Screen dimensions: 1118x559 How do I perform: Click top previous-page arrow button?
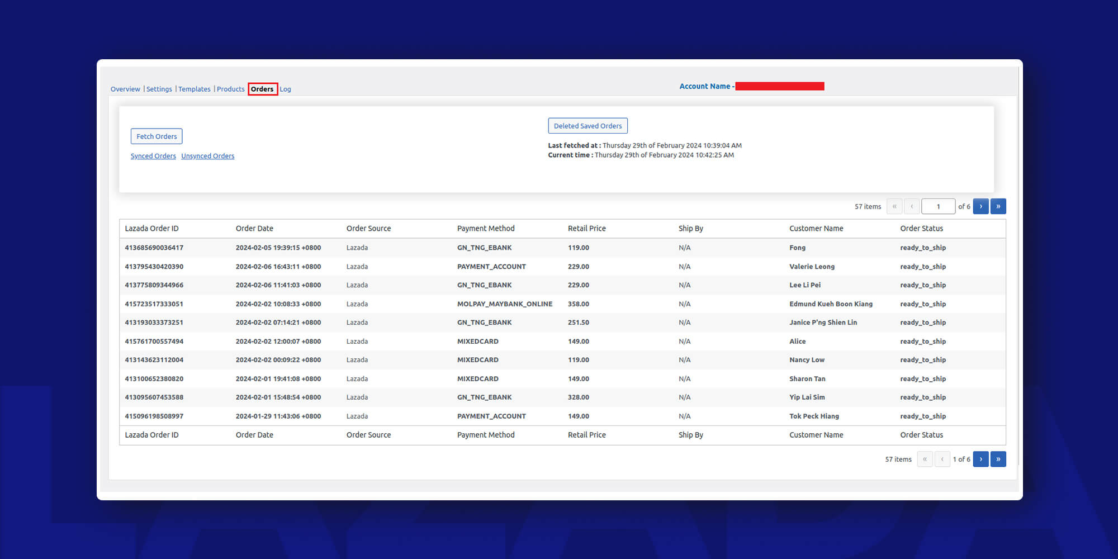[x=912, y=206]
